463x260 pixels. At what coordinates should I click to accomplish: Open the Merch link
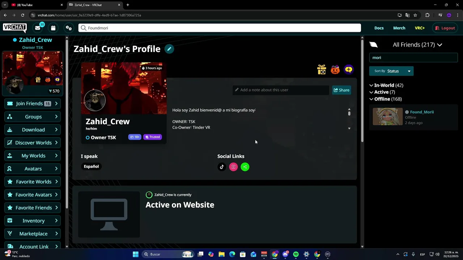point(399,28)
